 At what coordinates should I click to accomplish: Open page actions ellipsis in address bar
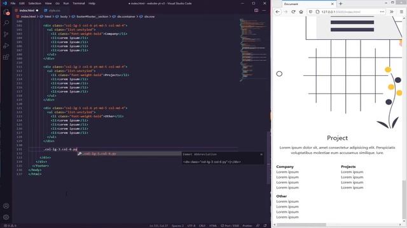coord(382,11)
